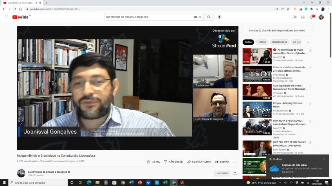332x186 pixels.
Task: Expand the chip bar with next arrow
Action: tap(308, 42)
